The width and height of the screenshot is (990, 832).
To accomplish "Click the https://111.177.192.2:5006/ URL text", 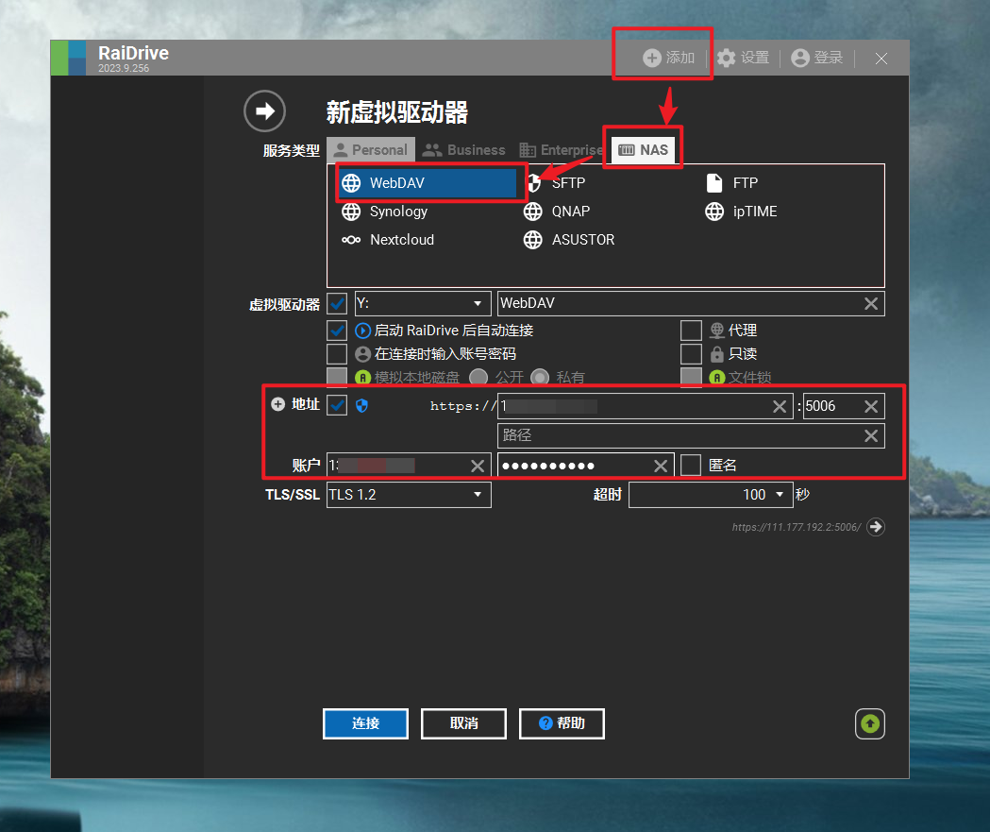I will point(797,527).
